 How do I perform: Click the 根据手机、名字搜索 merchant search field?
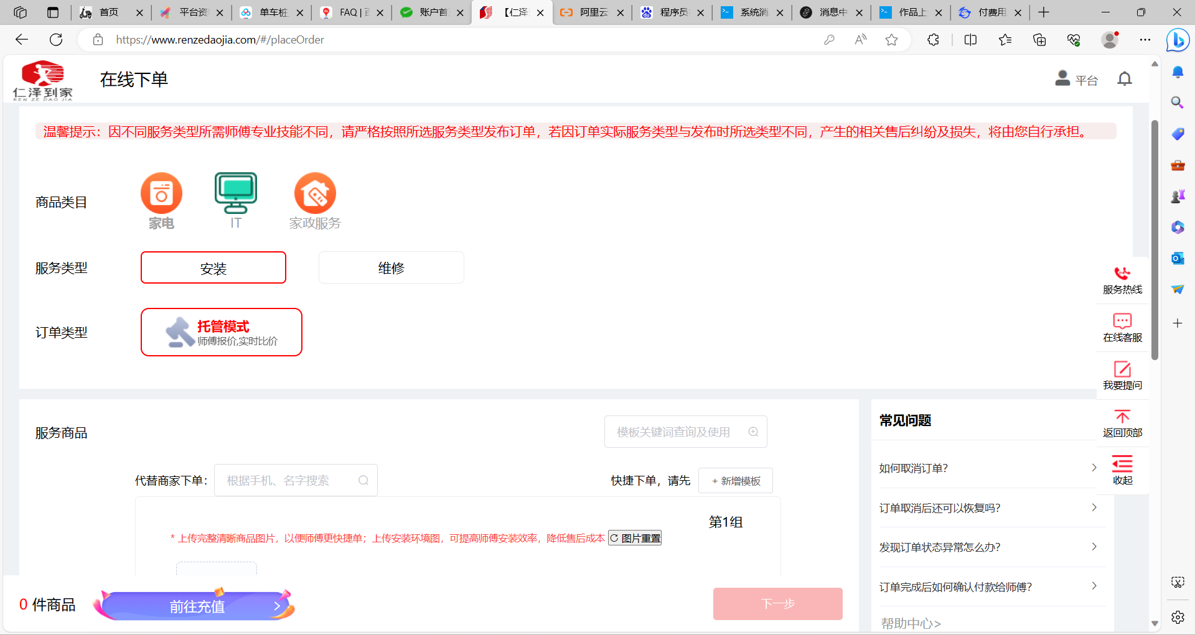point(296,480)
